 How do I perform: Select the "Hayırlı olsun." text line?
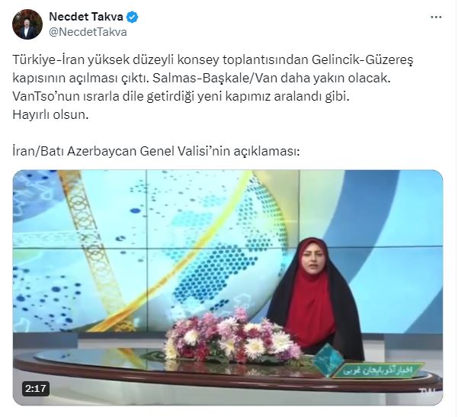pyautogui.click(x=50, y=115)
